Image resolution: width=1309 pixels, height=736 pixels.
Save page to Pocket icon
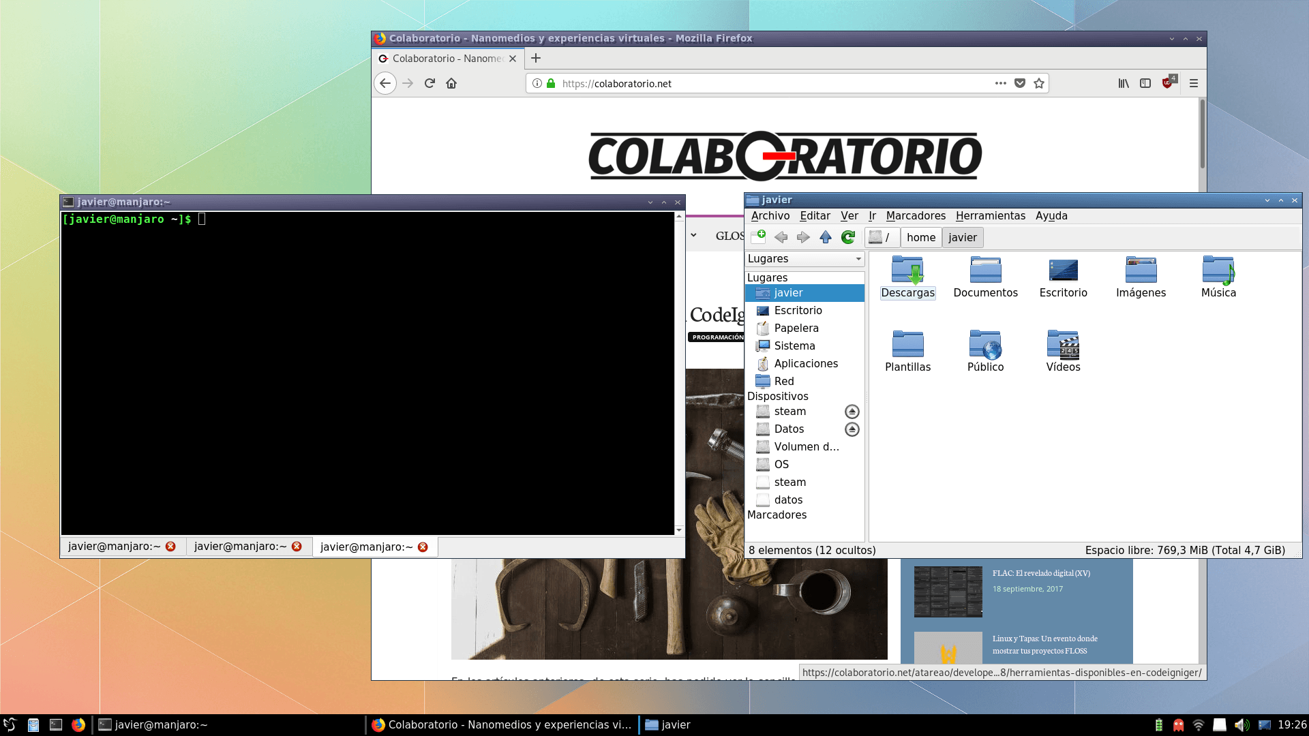tap(1020, 83)
